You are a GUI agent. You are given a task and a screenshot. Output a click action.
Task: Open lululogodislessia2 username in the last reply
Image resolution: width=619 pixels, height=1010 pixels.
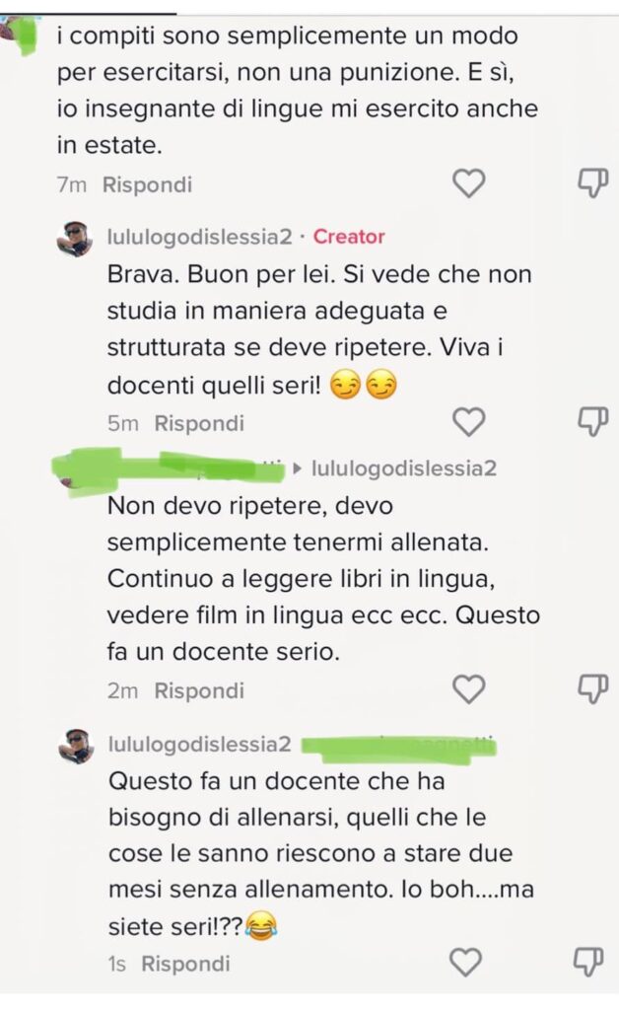199,744
